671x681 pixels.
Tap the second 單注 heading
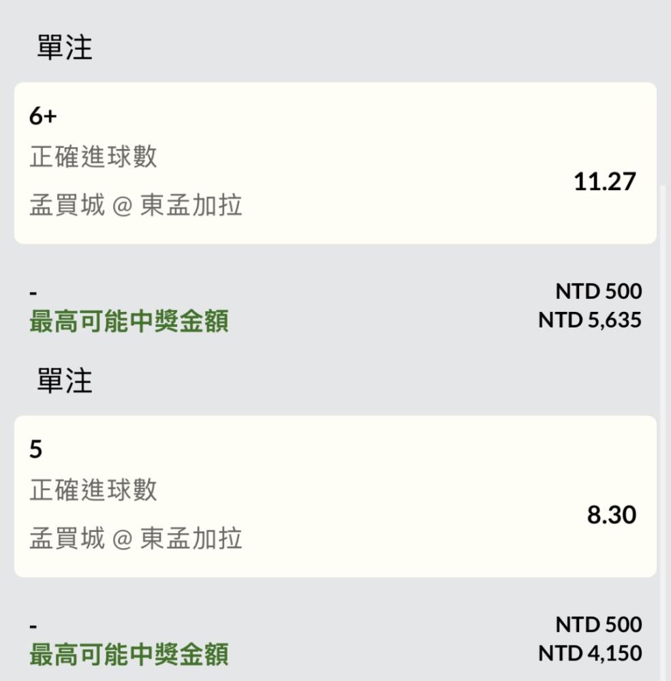(64, 381)
